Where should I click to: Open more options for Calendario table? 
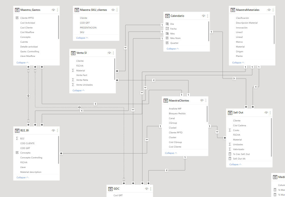pos(207,16)
